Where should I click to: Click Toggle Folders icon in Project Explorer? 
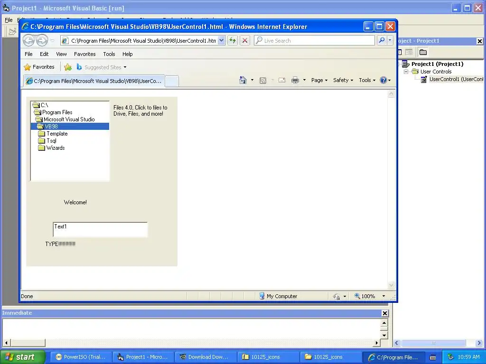(x=423, y=52)
